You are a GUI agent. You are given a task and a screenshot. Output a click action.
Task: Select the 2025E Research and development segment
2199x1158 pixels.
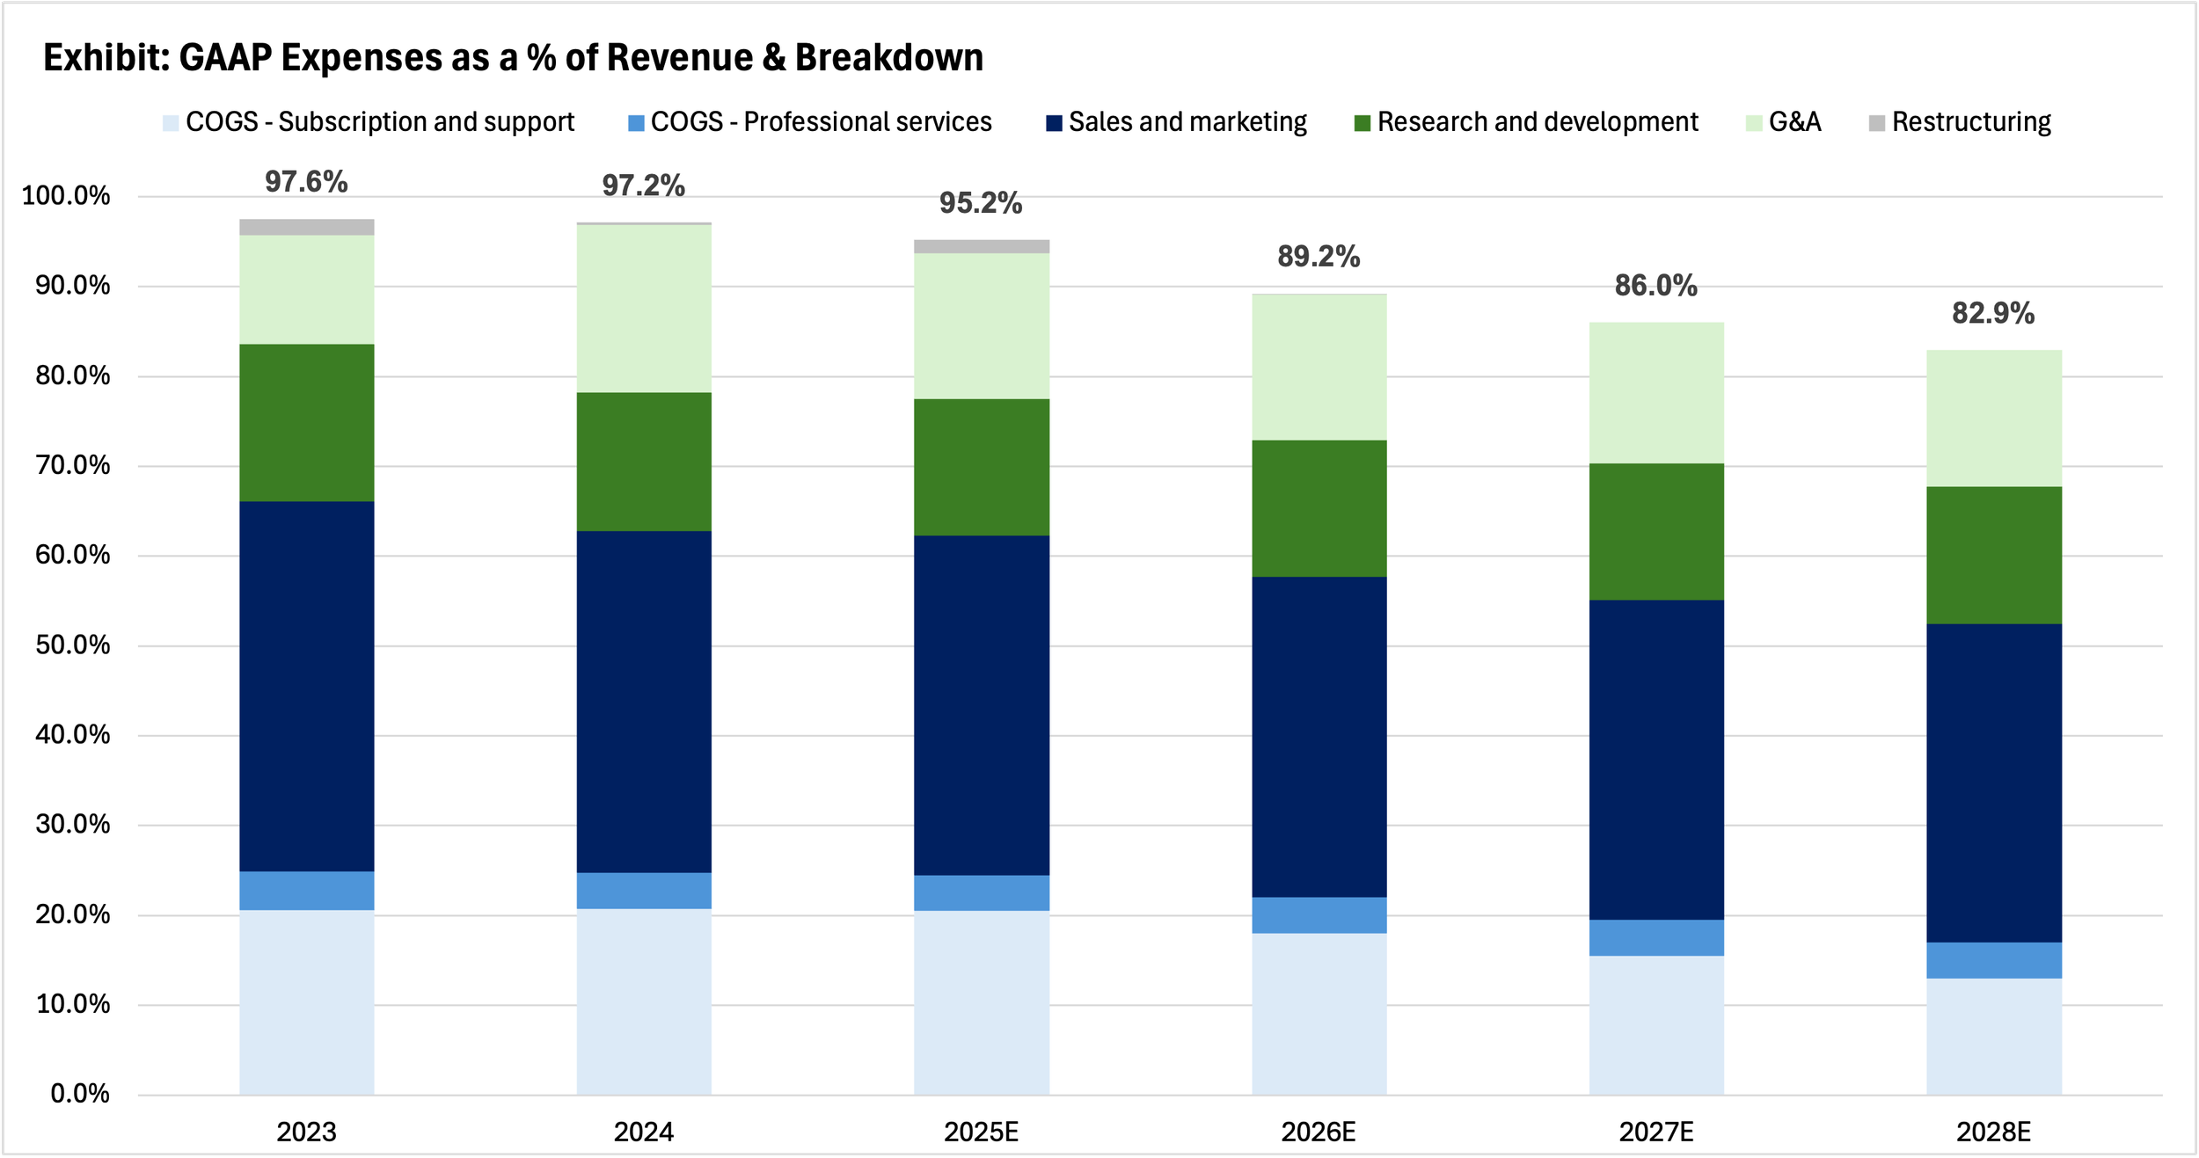(x=982, y=467)
